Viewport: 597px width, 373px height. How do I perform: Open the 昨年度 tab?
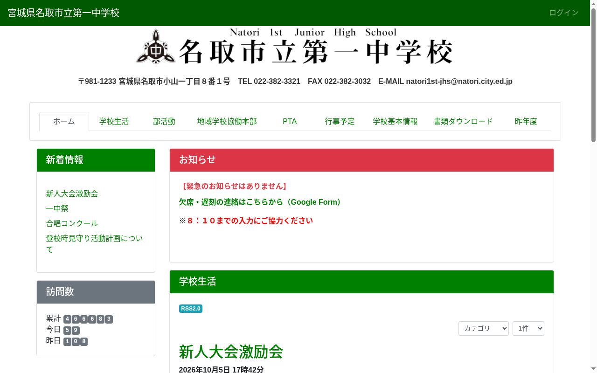click(526, 121)
